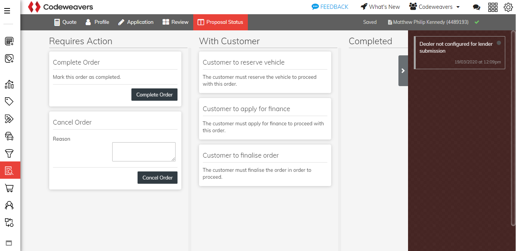
Task: Open the apps grid icon in header
Action: point(493,7)
